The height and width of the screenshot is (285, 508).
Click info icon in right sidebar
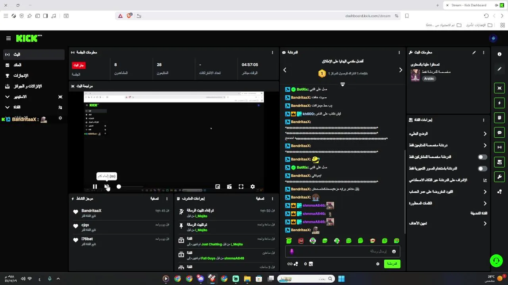pyautogui.click(x=499, y=54)
